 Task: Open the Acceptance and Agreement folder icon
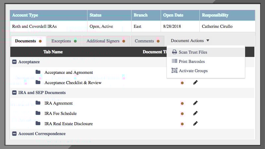point(38,72)
